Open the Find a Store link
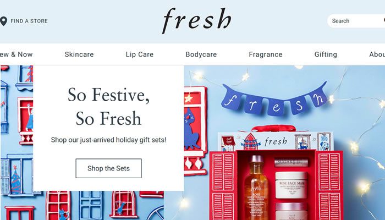This screenshot has height=220, width=385. (29, 21)
